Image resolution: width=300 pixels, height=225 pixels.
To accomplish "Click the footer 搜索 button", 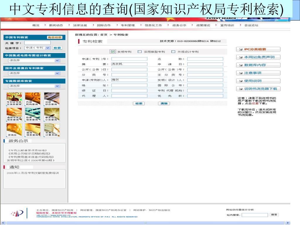I will coord(274,215).
